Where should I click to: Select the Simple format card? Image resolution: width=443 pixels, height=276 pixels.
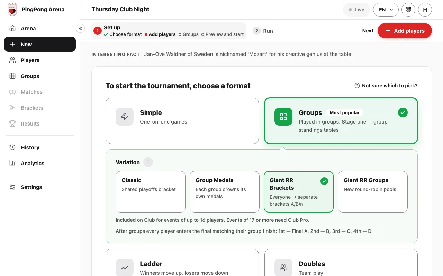click(182, 121)
